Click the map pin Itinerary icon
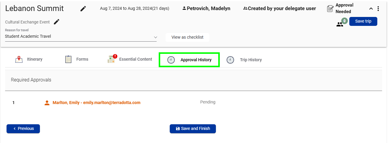Screen dimensions: 388x143 (19, 59)
